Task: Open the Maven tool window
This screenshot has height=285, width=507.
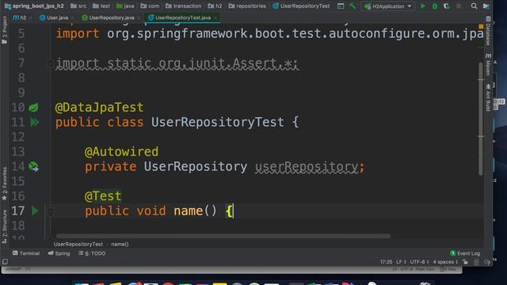Action: (x=488, y=64)
